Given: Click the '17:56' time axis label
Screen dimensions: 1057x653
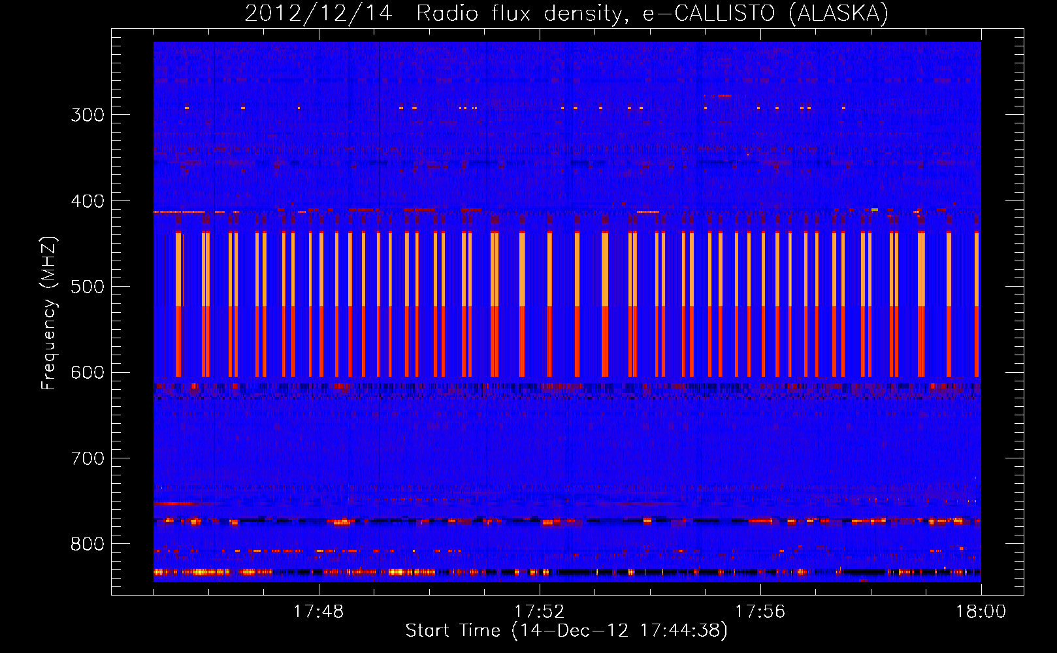Looking at the screenshot, I should point(760,612).
